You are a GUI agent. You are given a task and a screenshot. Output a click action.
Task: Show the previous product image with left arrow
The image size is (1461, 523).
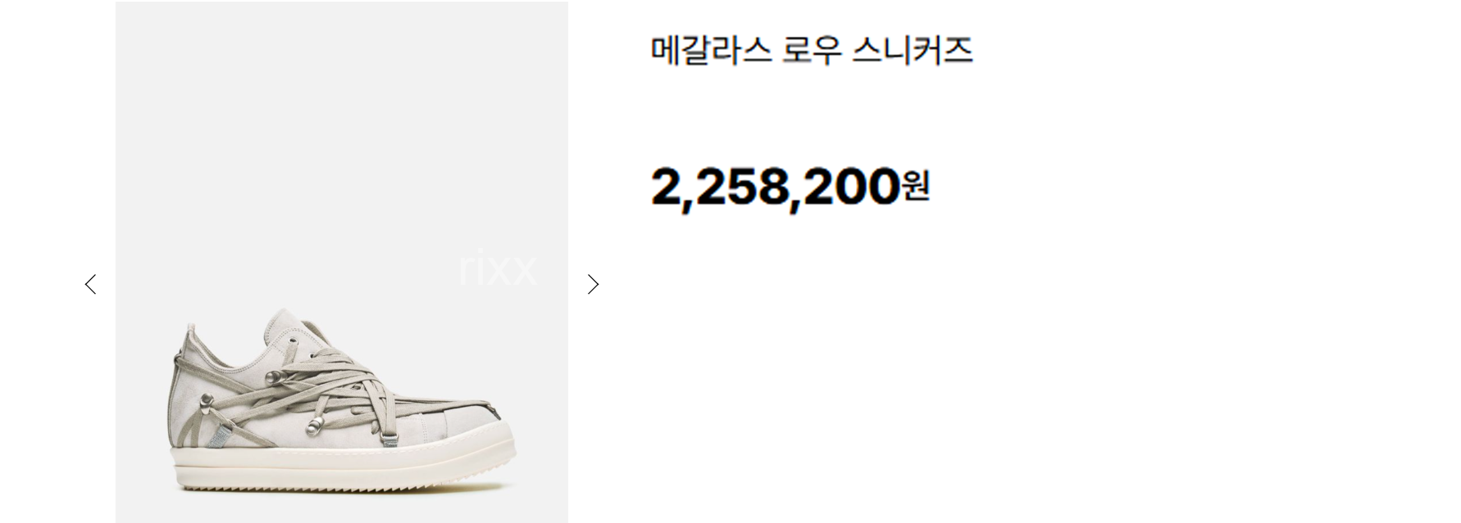91,284
